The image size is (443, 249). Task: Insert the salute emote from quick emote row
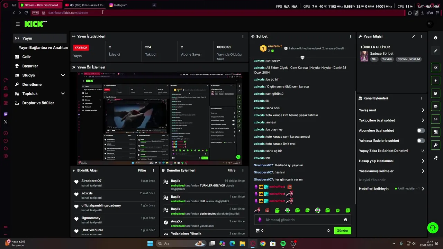point(257,210)
